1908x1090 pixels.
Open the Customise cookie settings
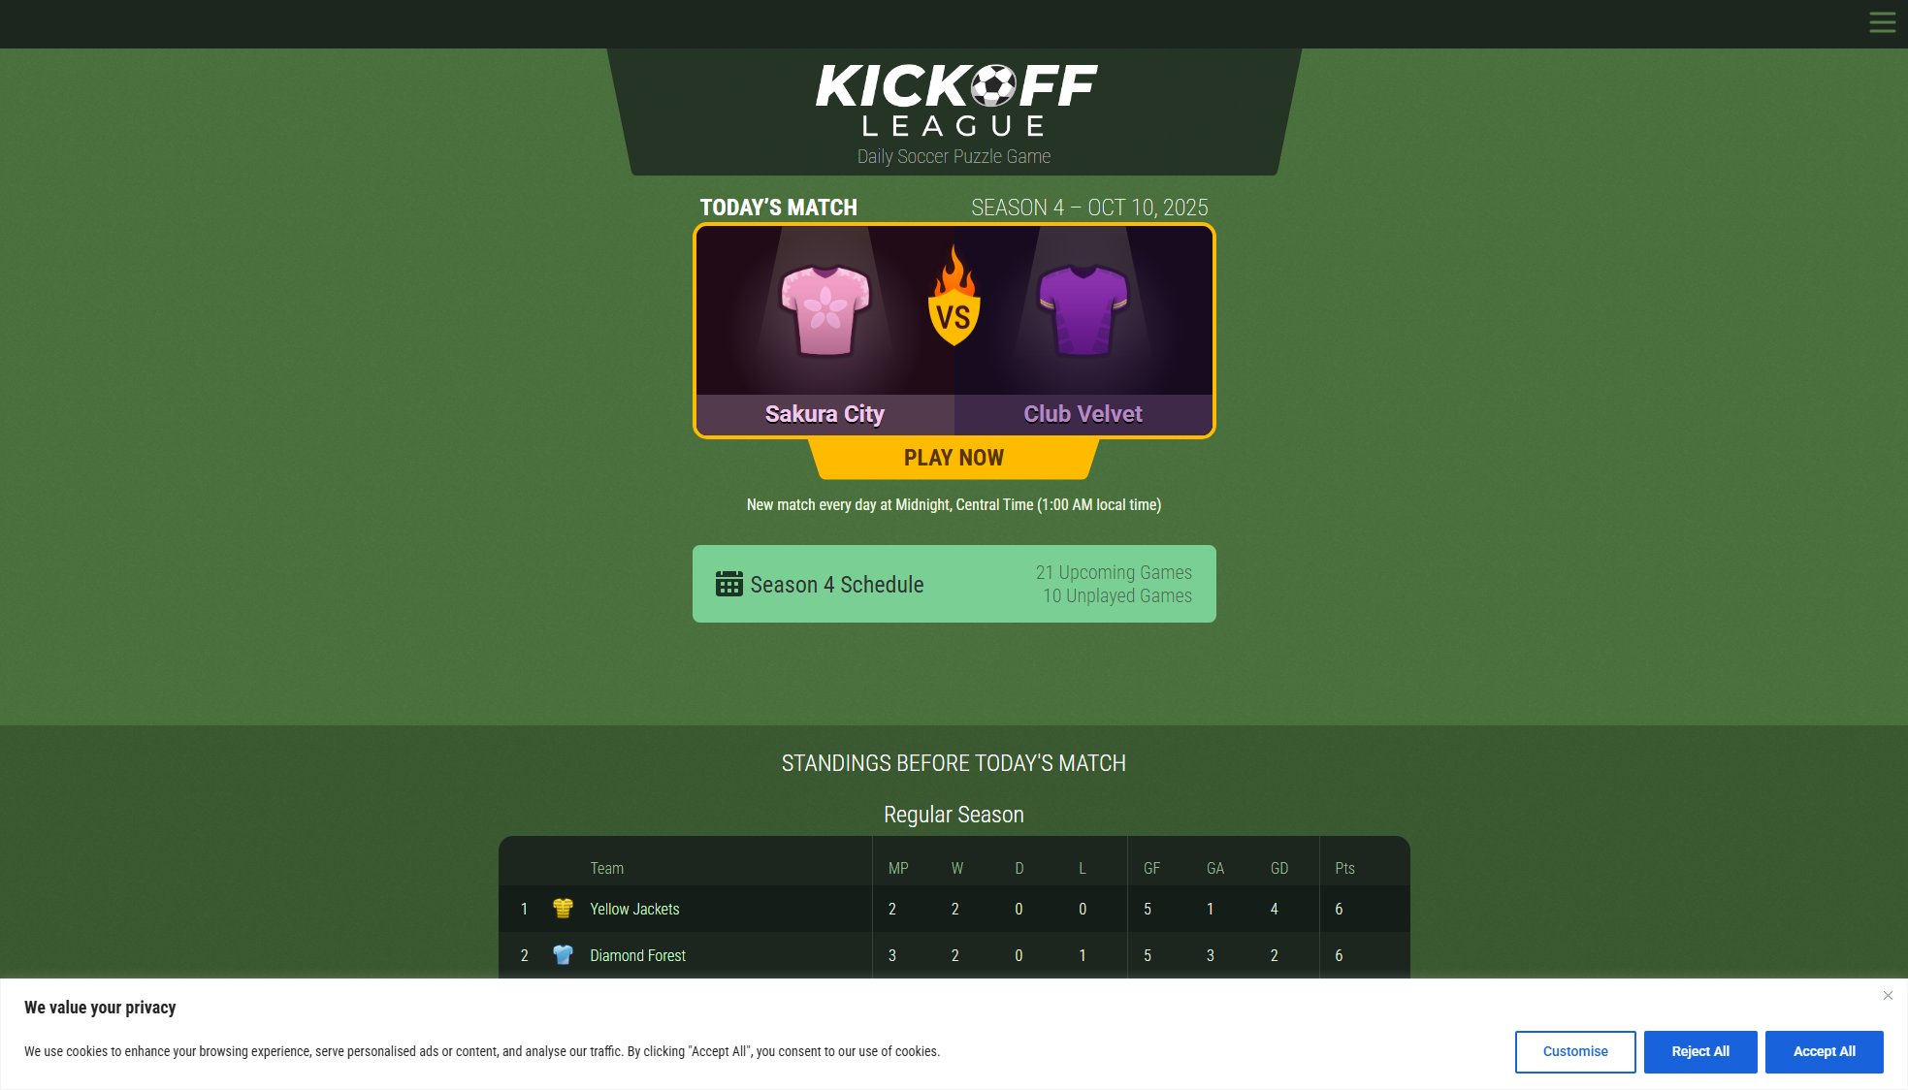tap(1574, 1052)
